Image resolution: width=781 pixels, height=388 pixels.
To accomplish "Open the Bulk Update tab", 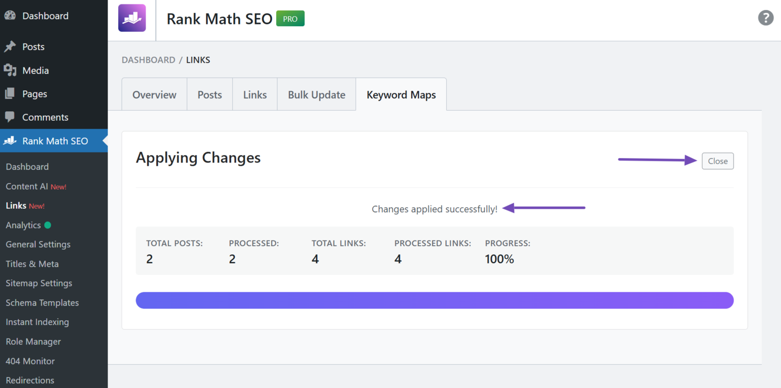I will pyautogui.click(x=316, y=95).
